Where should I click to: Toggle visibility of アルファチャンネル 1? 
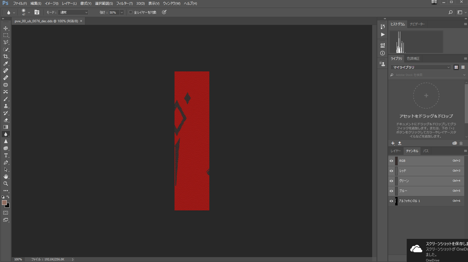391,201
